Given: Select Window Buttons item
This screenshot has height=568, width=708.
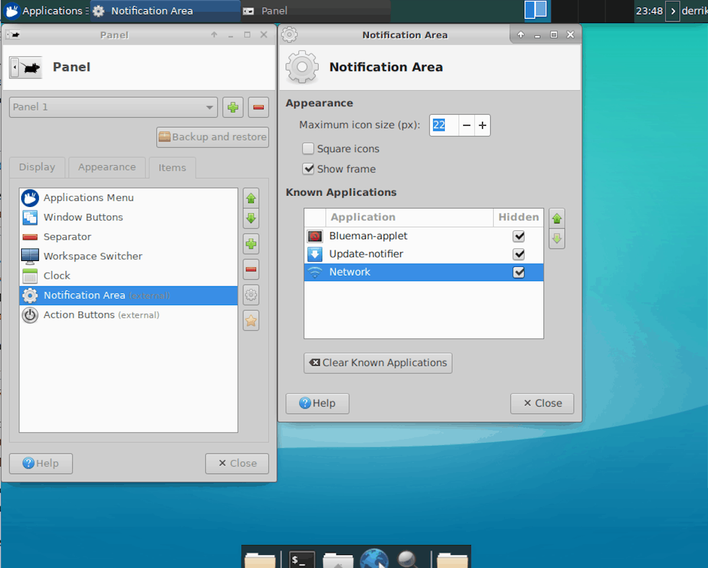Looking at the screenshot, I should (x=129, y=217).
